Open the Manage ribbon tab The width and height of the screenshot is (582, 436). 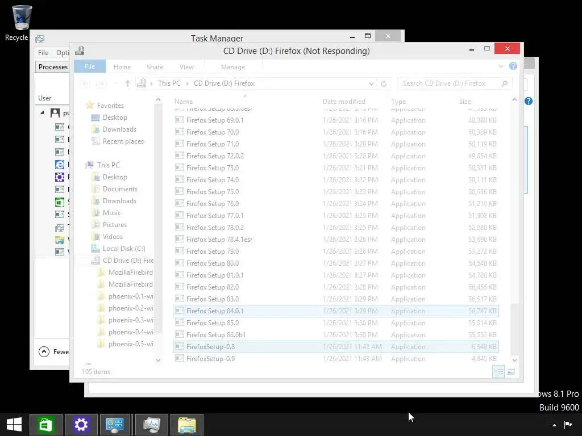(233, 67)
